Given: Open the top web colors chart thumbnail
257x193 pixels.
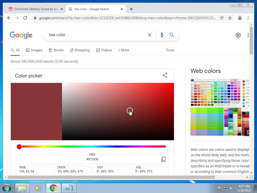Looking at the screenshot, I should click(216, 93).
